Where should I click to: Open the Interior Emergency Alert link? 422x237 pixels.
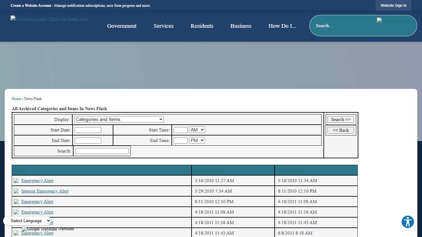click(45, 191)
